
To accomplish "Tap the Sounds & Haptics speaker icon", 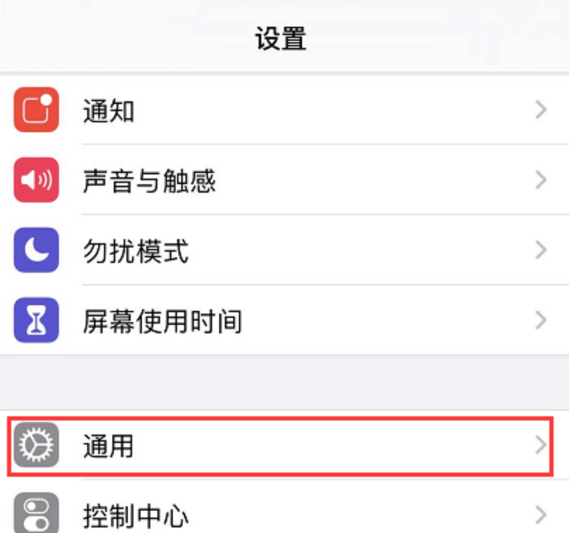I will click(x=36, y=180).
